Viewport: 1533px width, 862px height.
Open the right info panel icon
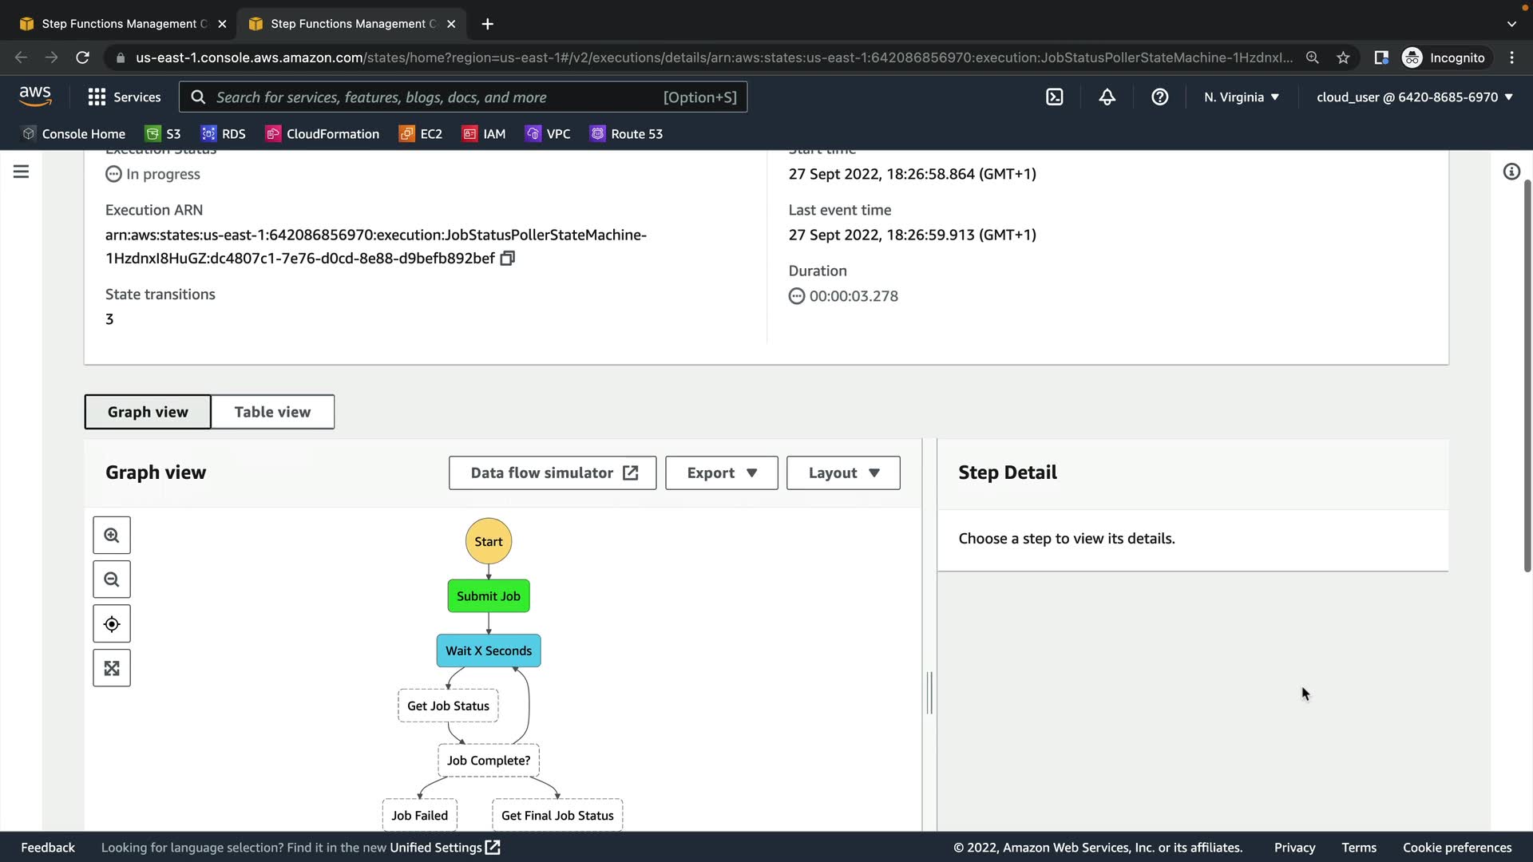[1511, 172]
